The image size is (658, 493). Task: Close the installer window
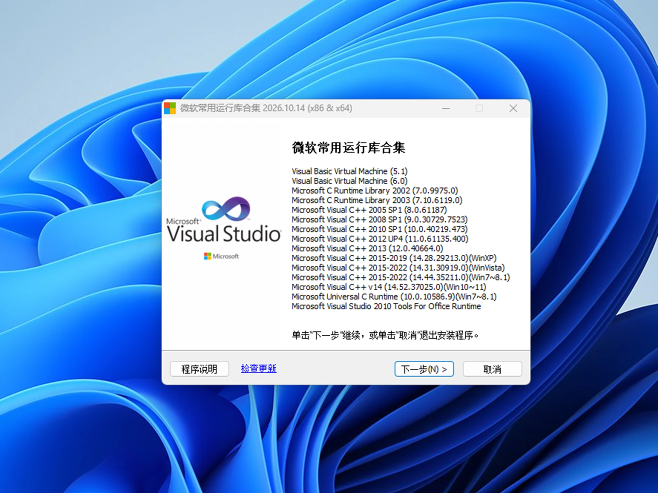click(513, 108)
